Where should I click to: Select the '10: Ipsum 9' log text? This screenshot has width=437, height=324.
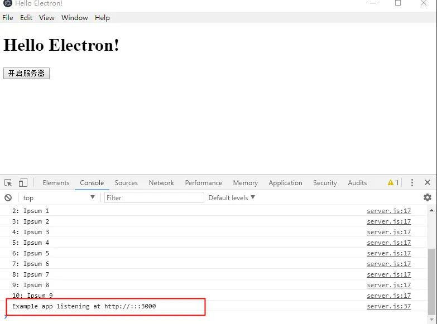(32, 296)
